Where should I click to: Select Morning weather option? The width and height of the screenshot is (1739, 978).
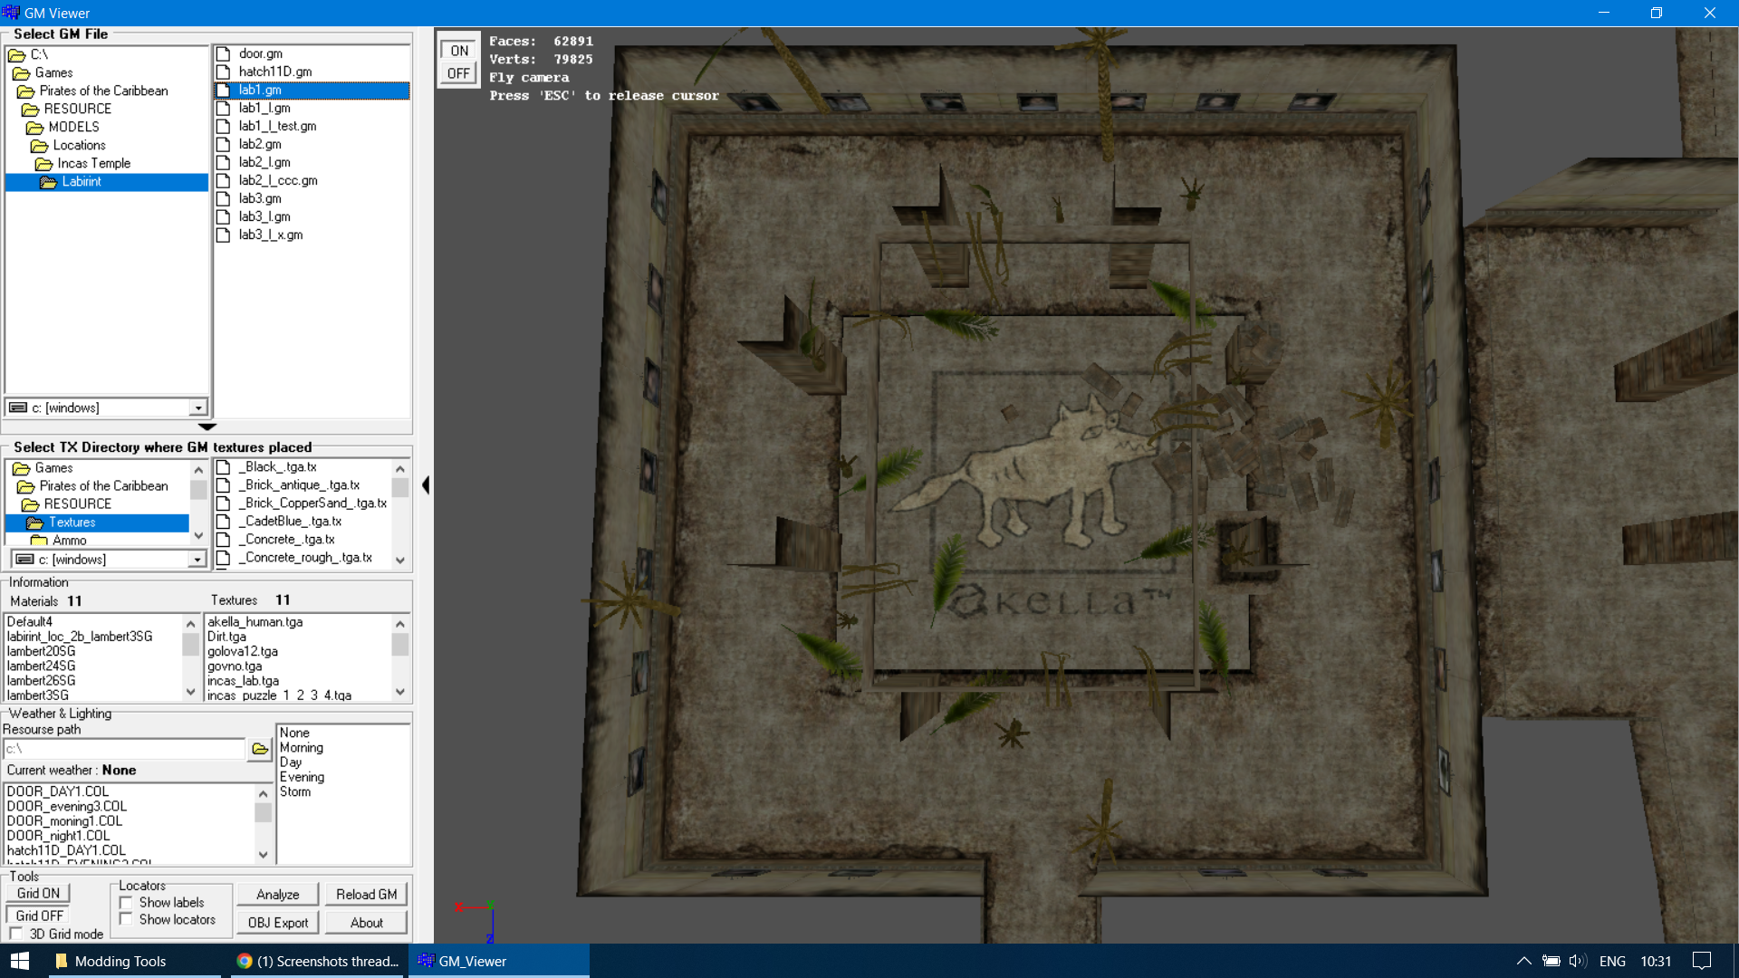302,747
